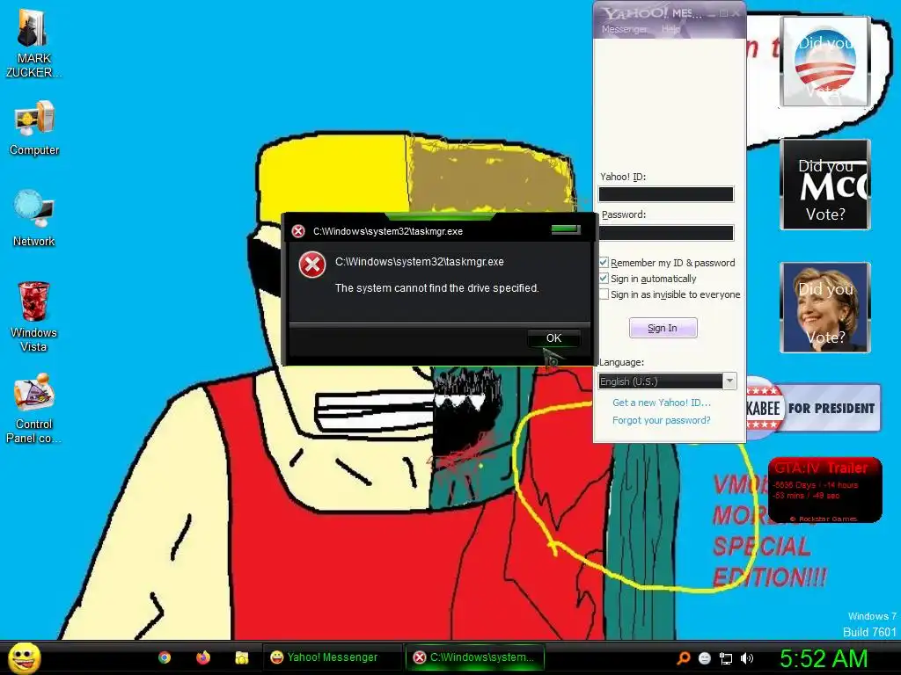901x675 pixels.
Task: Click the green close button on error dialog
Action: [566, 229]
